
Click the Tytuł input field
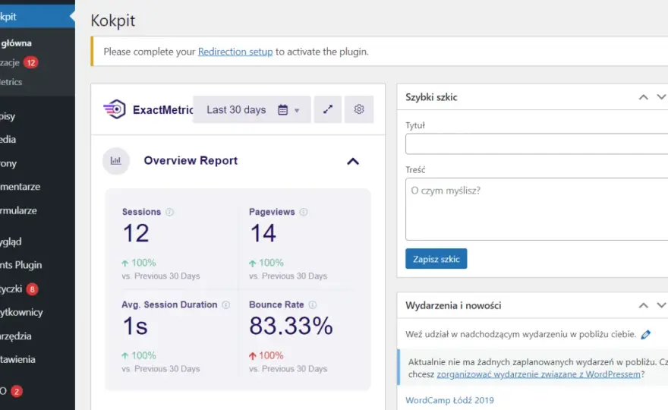pyautogui.click(x=537, y=143)
